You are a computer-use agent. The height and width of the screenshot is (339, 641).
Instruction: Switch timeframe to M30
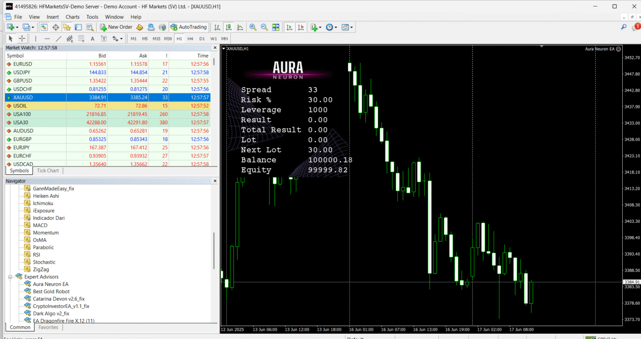[168, 38]
